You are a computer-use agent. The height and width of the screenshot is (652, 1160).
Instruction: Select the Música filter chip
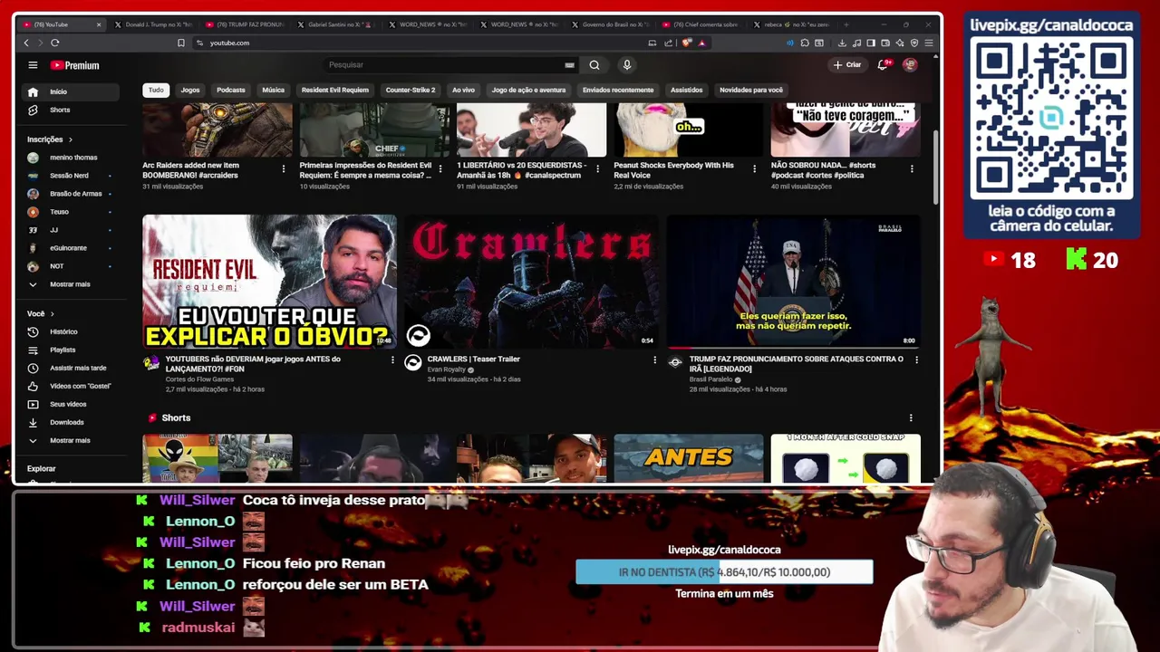pyautogui.click(x=274, y=90)
